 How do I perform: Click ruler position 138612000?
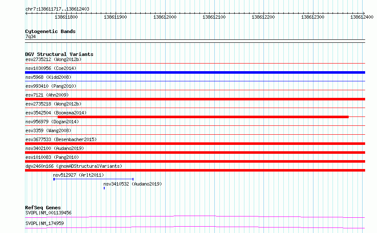[165, 17]
